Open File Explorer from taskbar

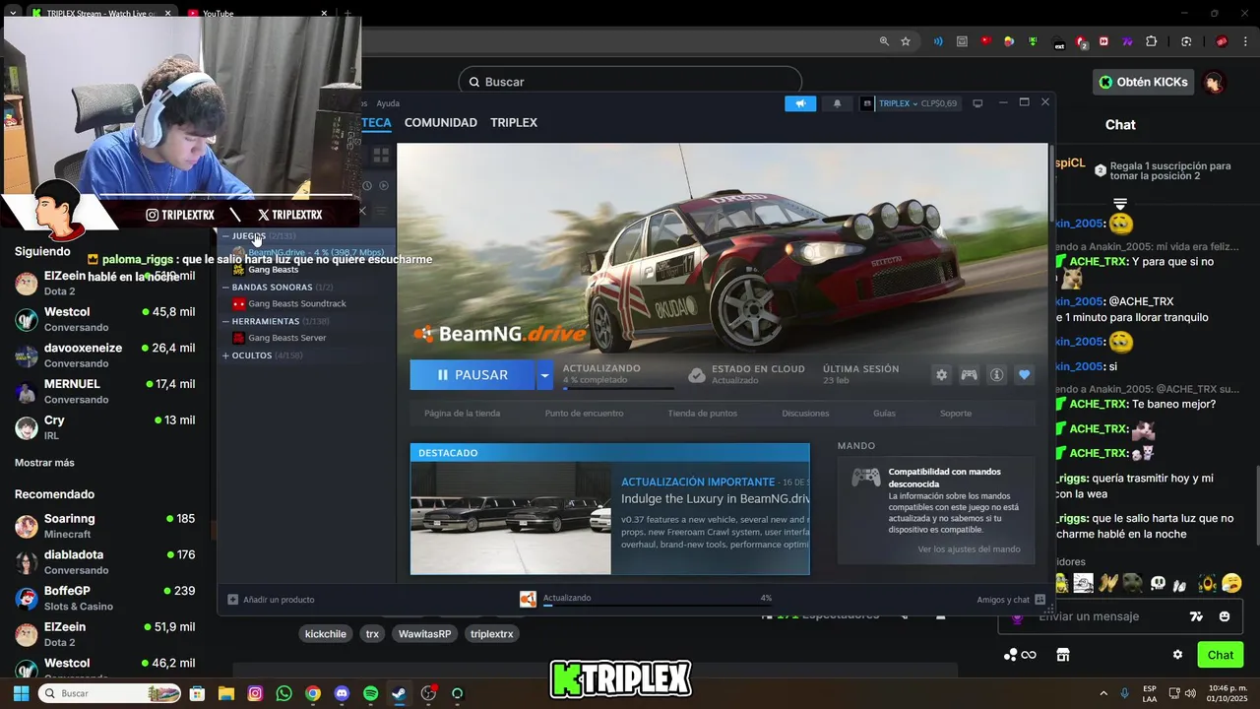(226, 693)
